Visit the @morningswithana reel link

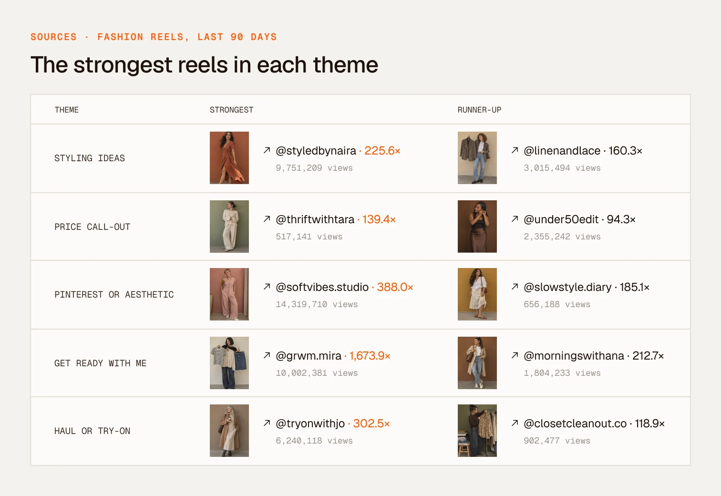[x=574, y=356]
